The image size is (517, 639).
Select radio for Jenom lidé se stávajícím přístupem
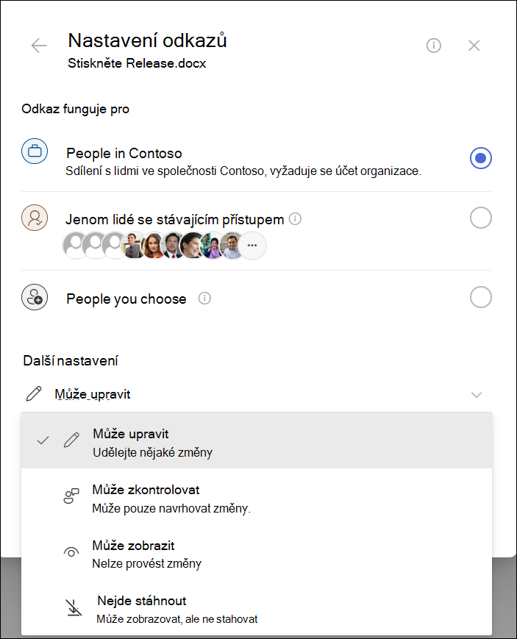click(481, 218)
